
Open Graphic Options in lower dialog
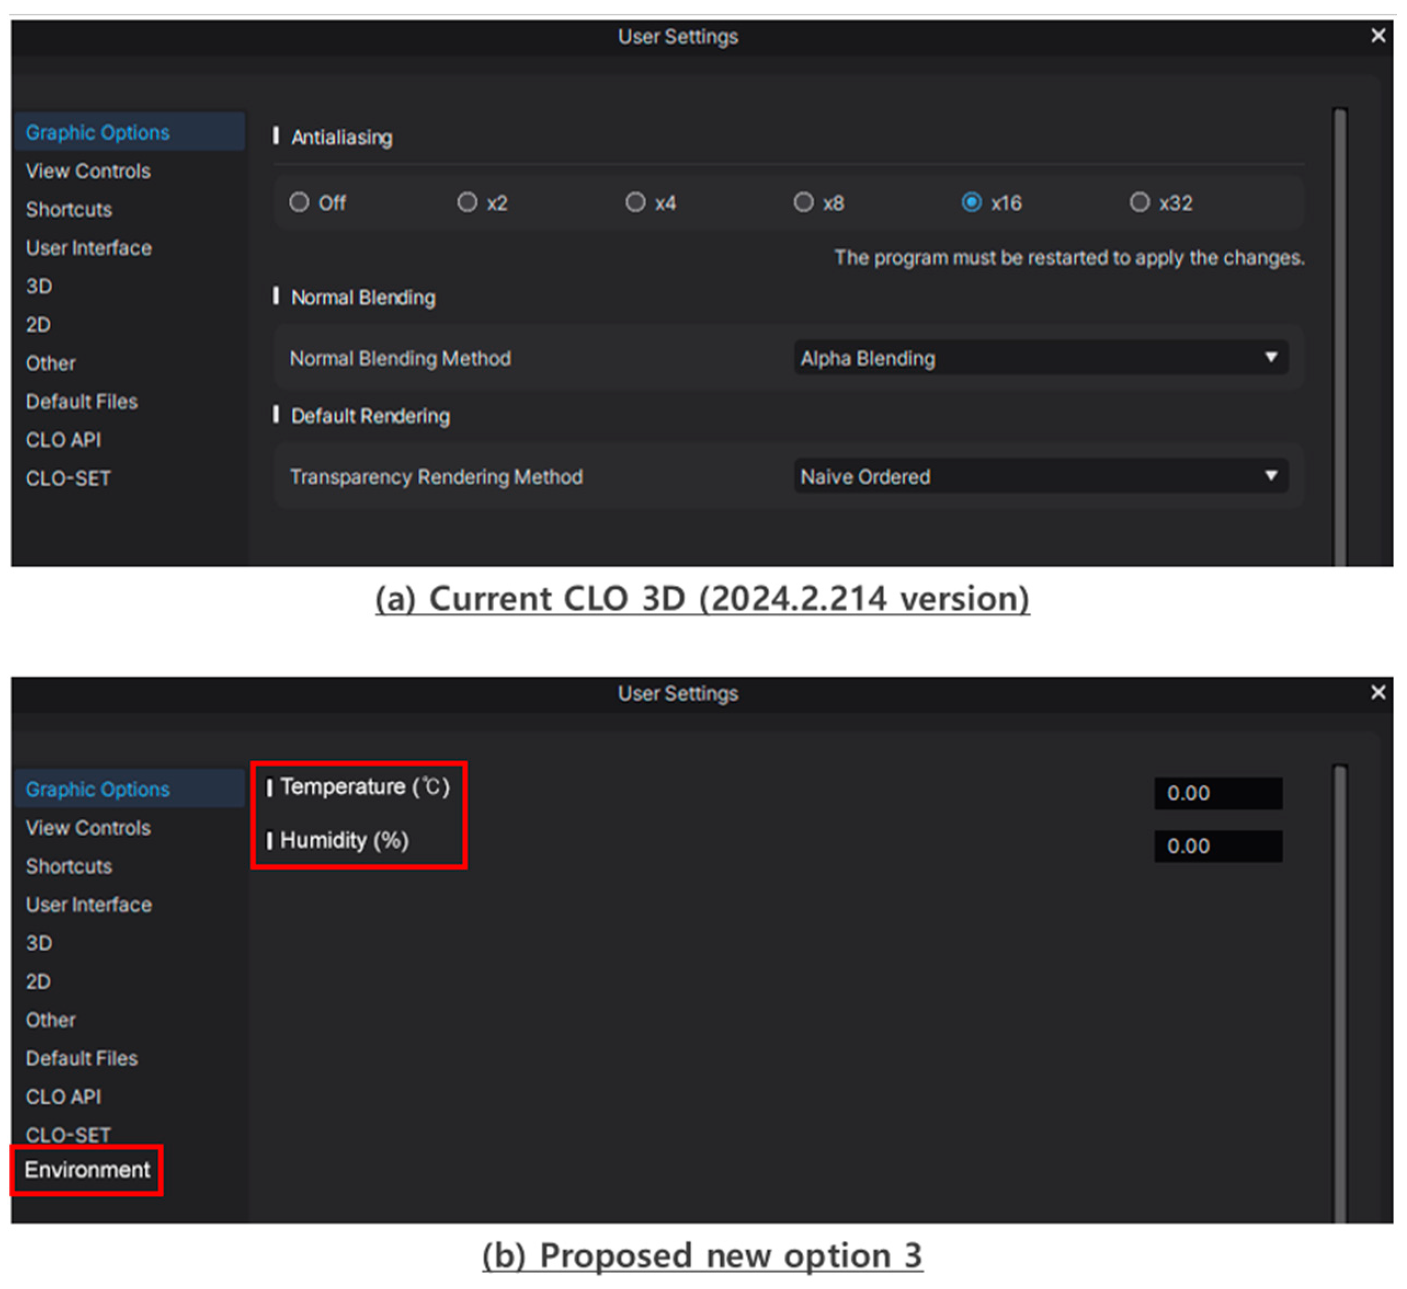point(130,789)
